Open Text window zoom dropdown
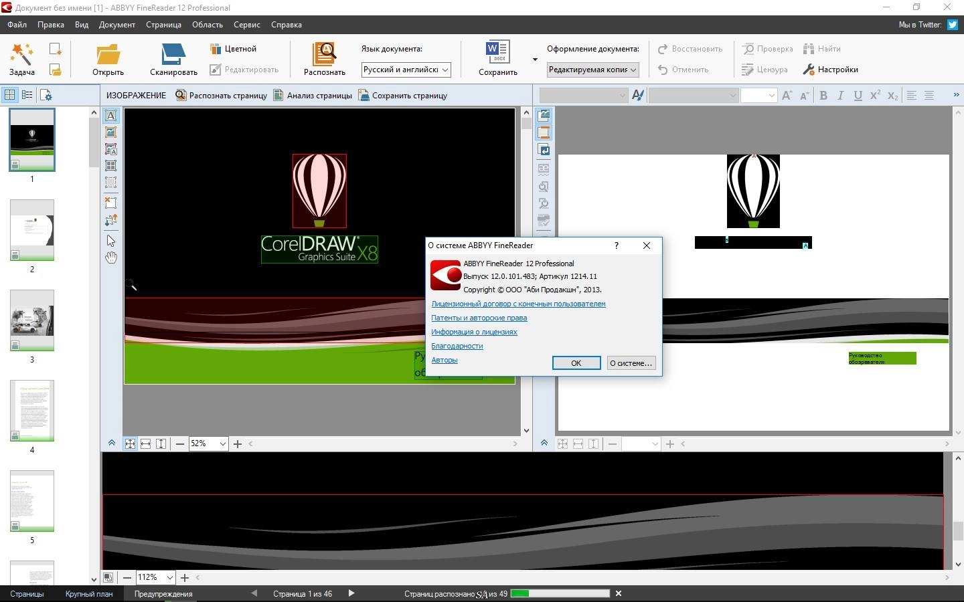964x602 pixels. point(641,443)
